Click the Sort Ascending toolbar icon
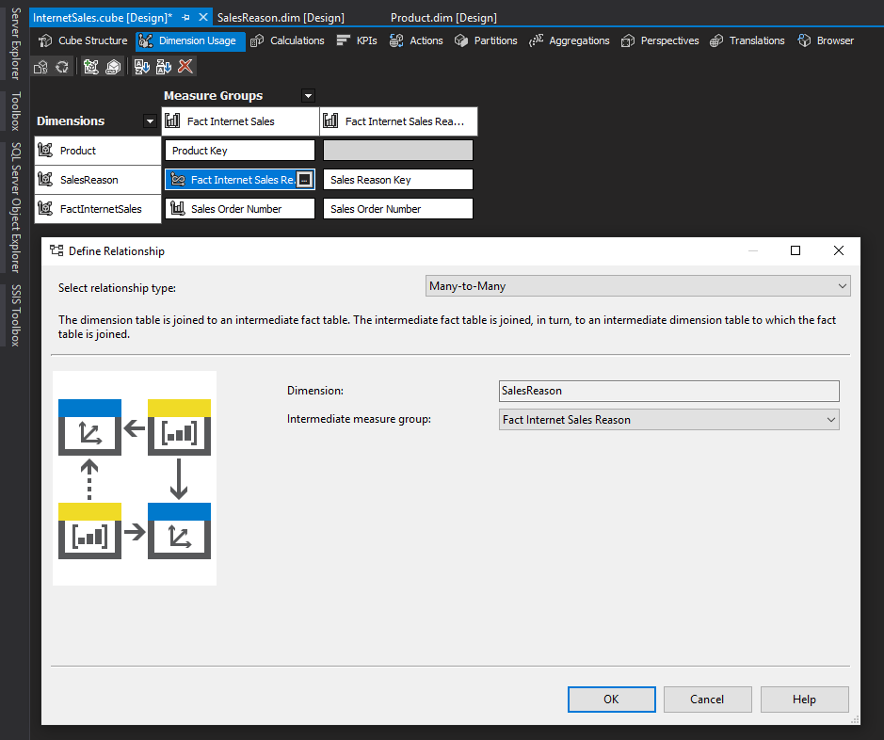The height and width of the screenshot is (740, 884). pyautogui.click(x=141, y=67)
